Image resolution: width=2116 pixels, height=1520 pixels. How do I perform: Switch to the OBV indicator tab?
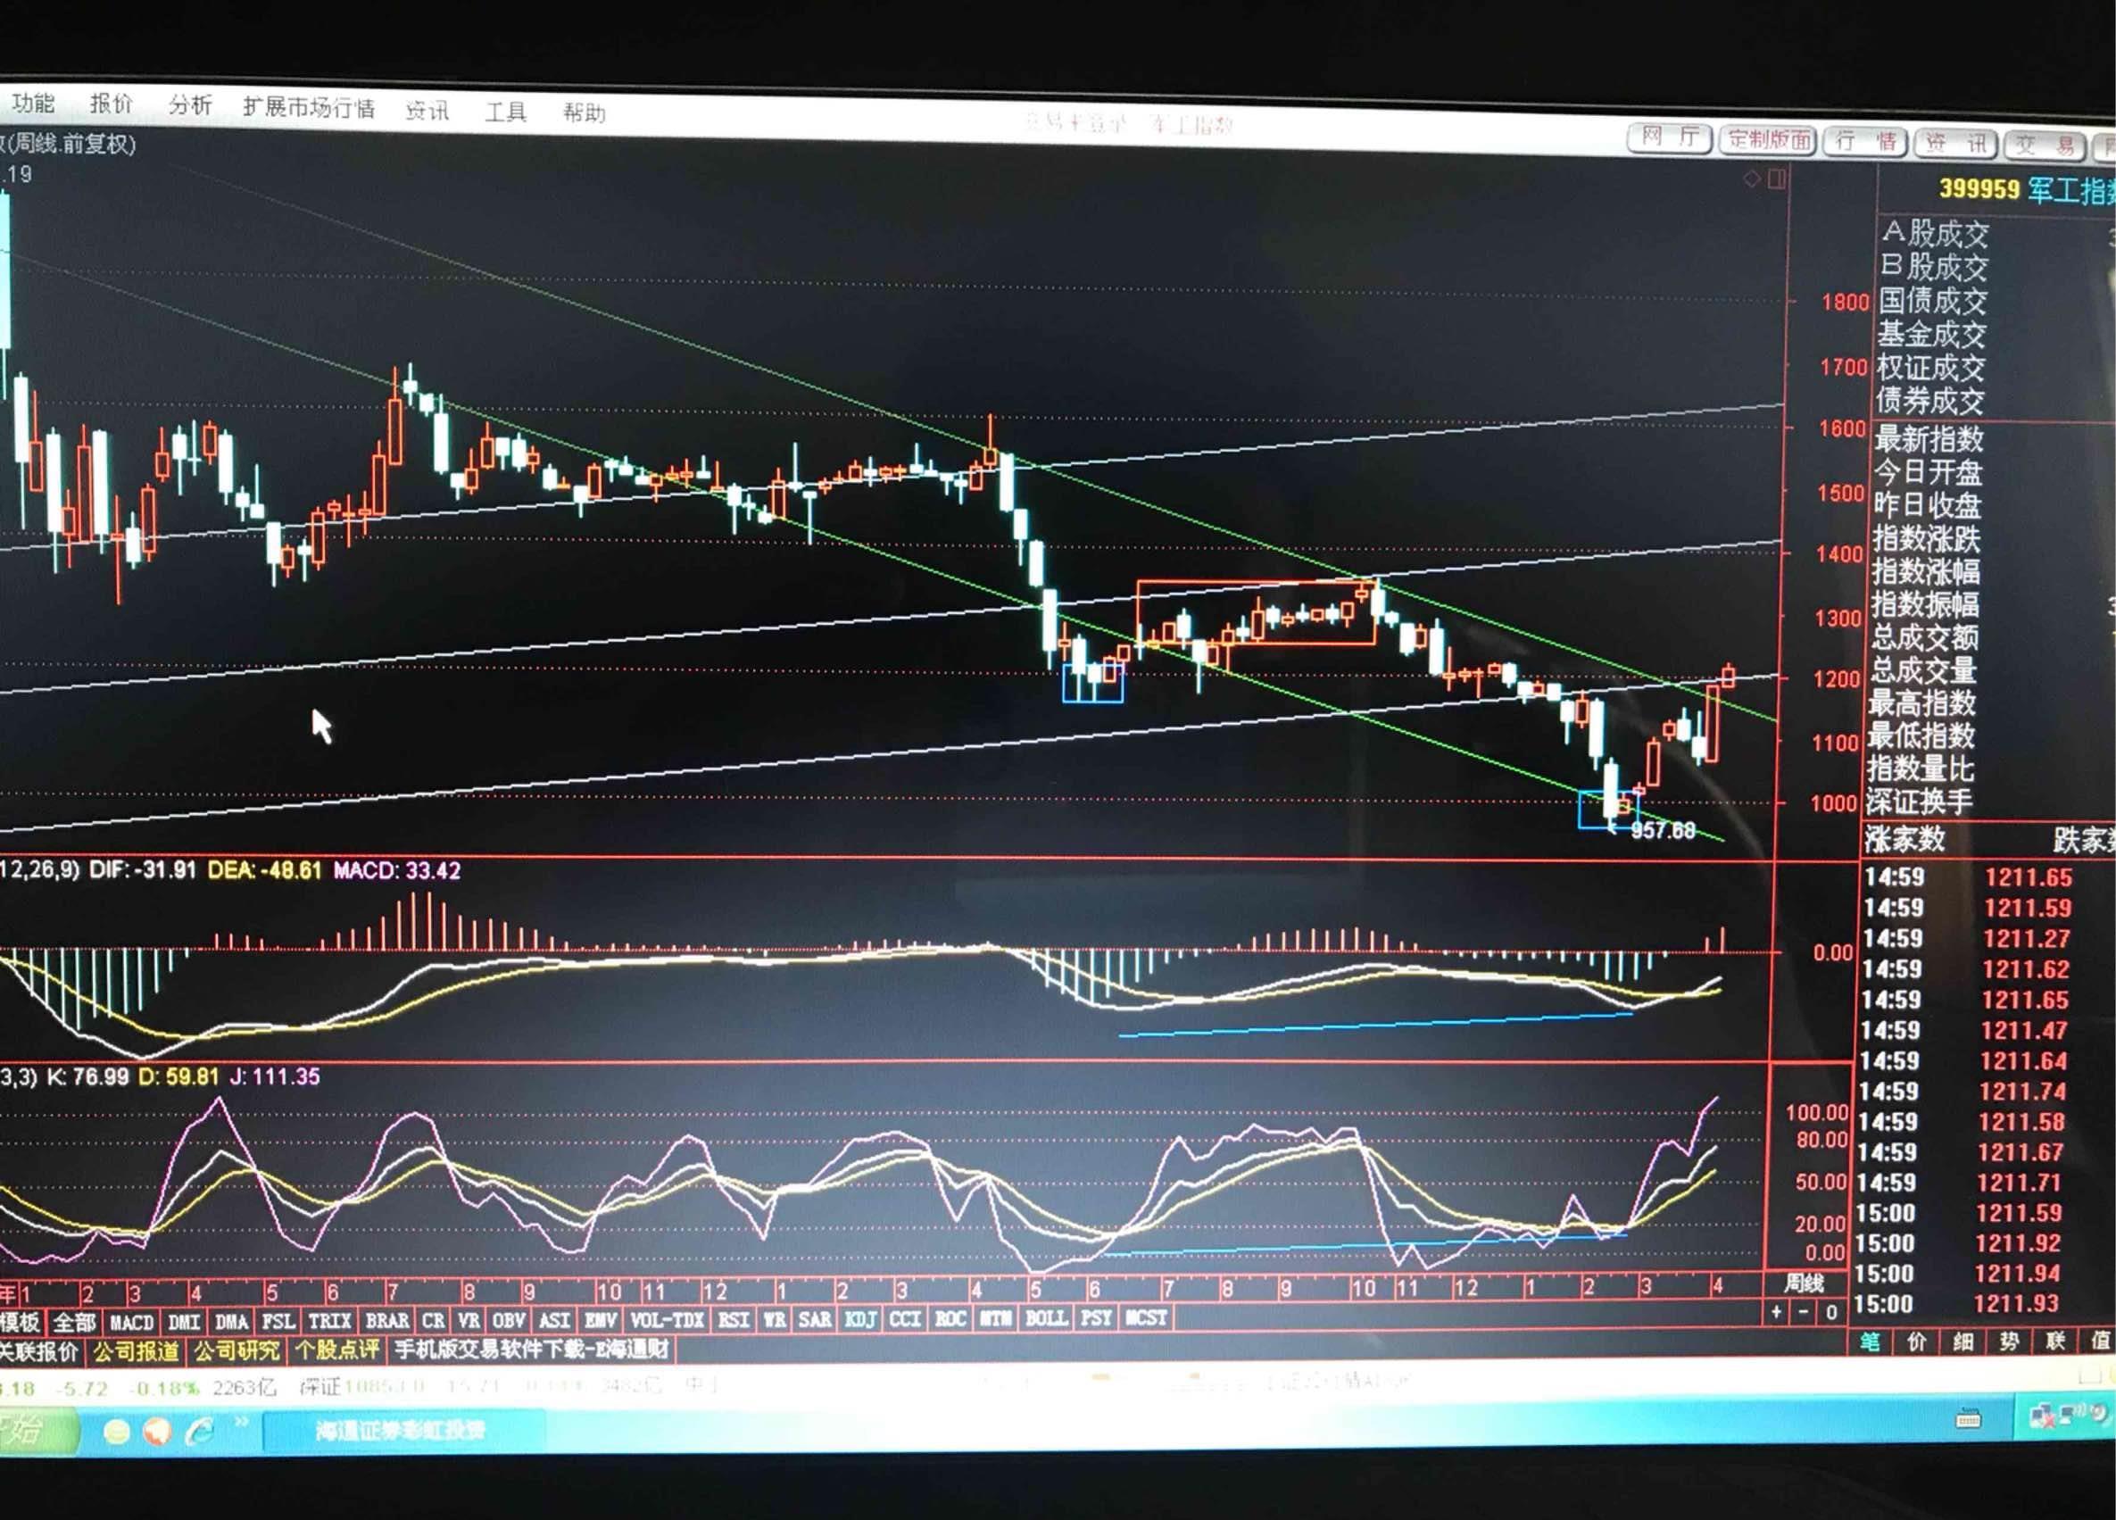click(509, 1320)
